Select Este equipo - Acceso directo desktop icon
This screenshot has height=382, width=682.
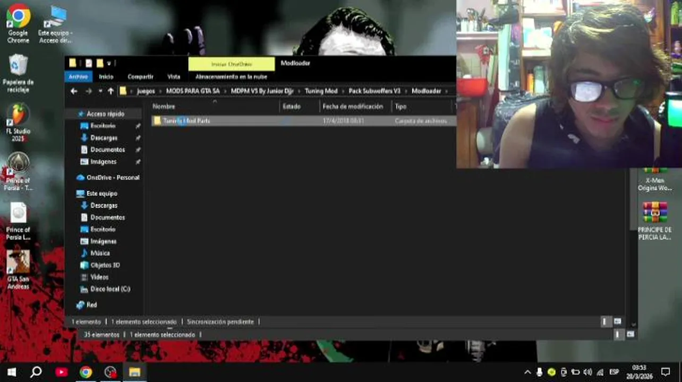click(55, 24)
